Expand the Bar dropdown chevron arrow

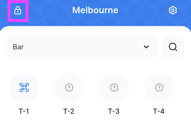146,47
